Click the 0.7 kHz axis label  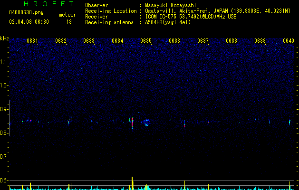click(x=4, y=157)
